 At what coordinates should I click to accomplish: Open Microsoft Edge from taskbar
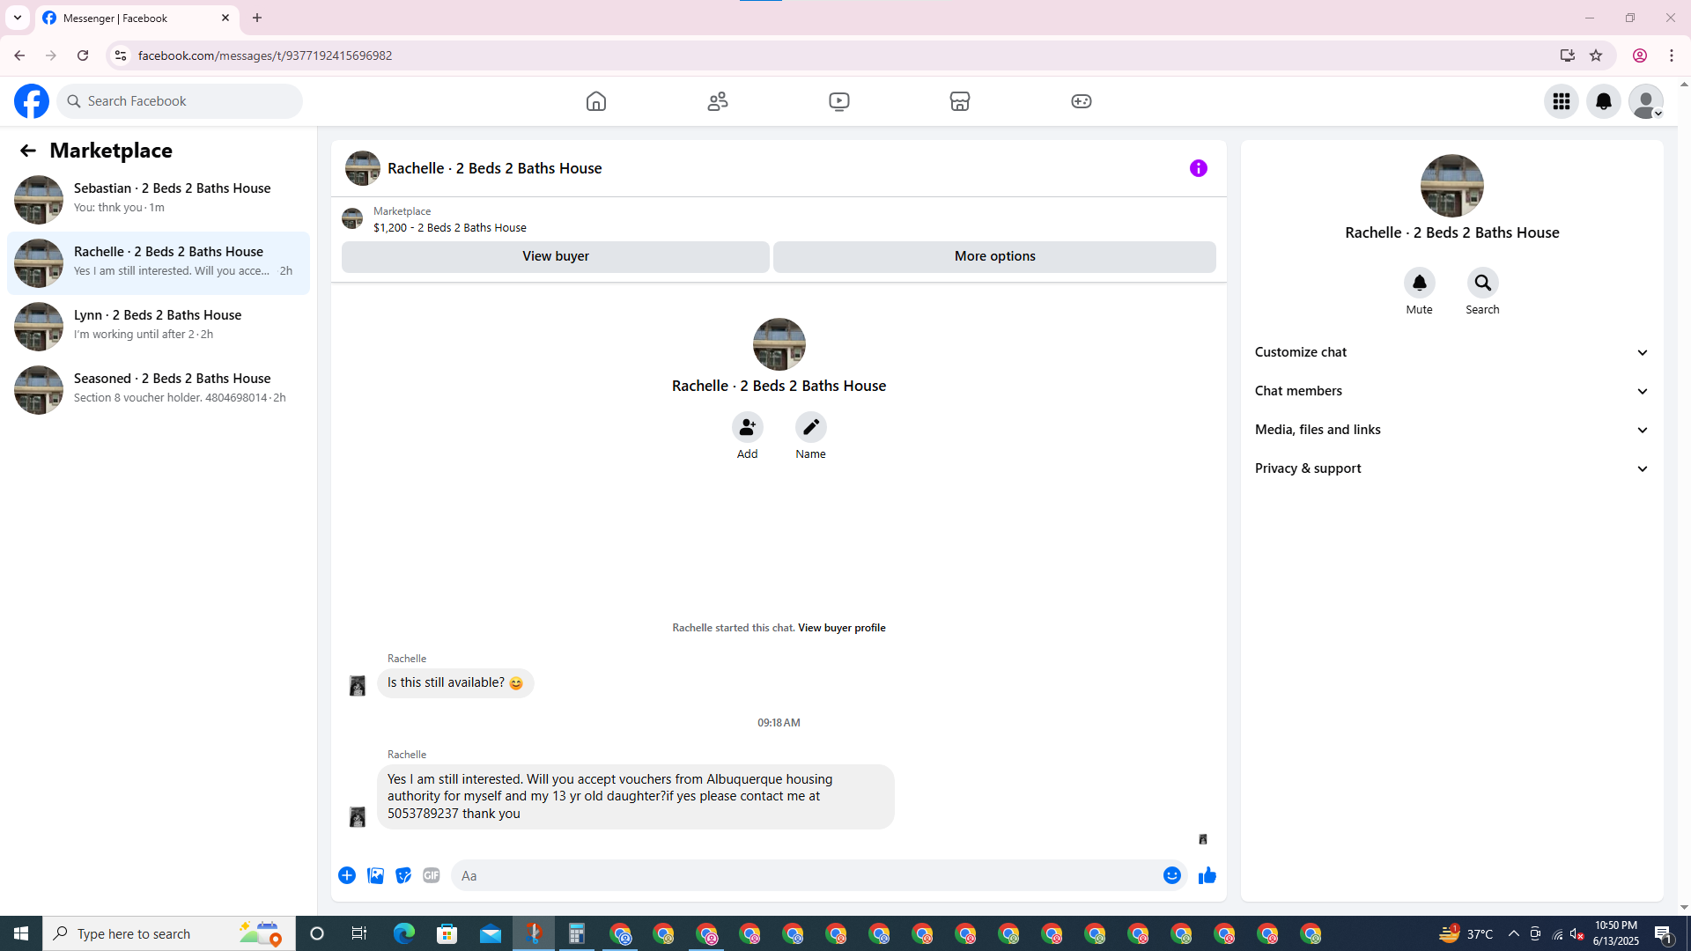(x=404, y=933)
